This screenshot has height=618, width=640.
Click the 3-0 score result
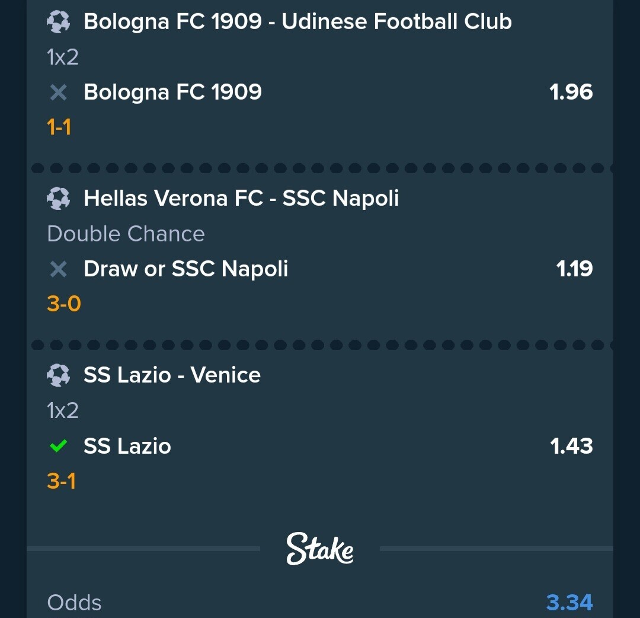click(64, 304)
